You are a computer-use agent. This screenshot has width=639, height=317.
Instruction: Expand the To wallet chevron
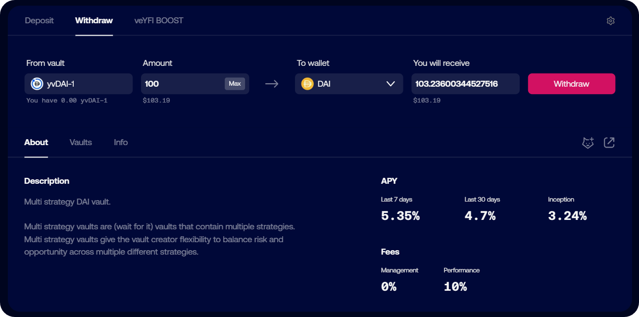click(391, 84)
